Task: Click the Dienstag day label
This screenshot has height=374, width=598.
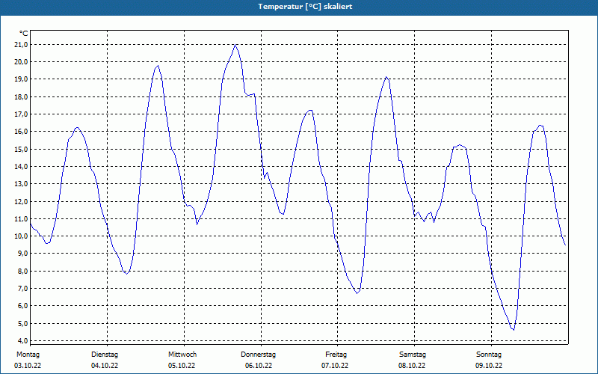Action: click(105, 355)
